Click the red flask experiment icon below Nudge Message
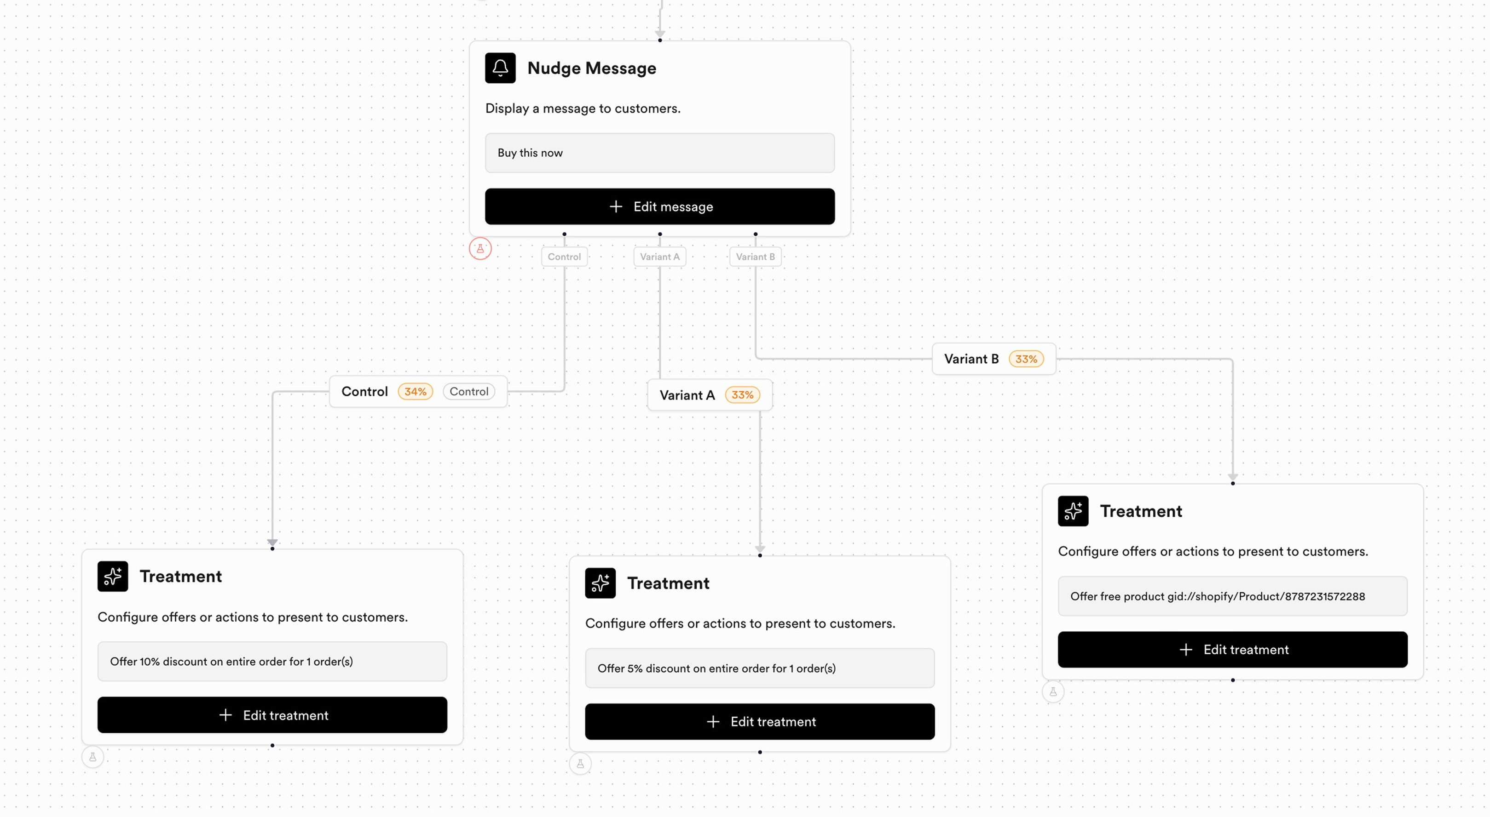The width and height of the screenshot is (1490, 817). (x=480, y=249)
